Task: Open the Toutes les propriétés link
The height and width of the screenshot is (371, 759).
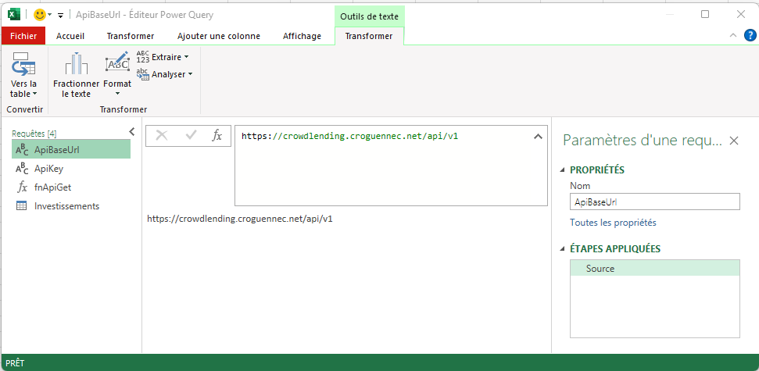Action: [x=613, y=223]
